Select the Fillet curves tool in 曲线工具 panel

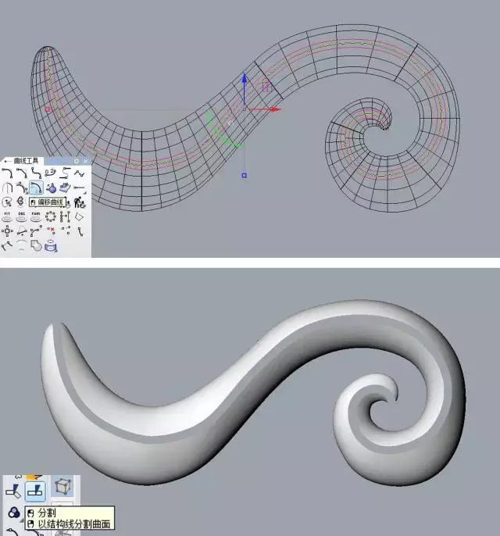(x=7, y=173)
